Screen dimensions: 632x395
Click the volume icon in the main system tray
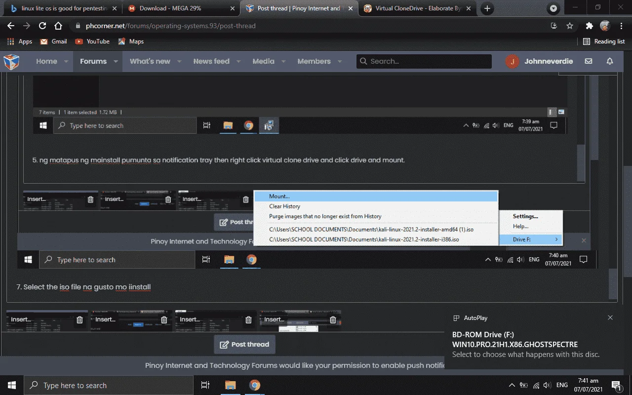click(547, 385)
